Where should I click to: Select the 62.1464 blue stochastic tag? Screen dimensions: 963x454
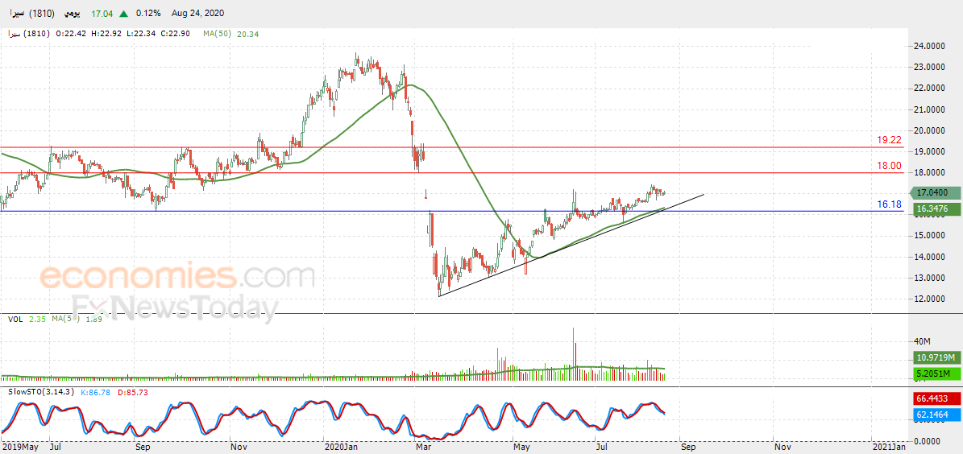(x=936, y=415)
